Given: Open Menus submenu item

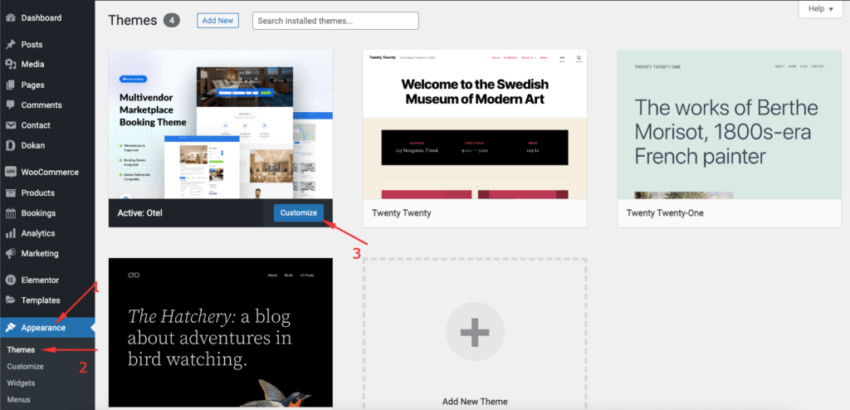Looking at the screenshot, I should (x=18, y=400).
